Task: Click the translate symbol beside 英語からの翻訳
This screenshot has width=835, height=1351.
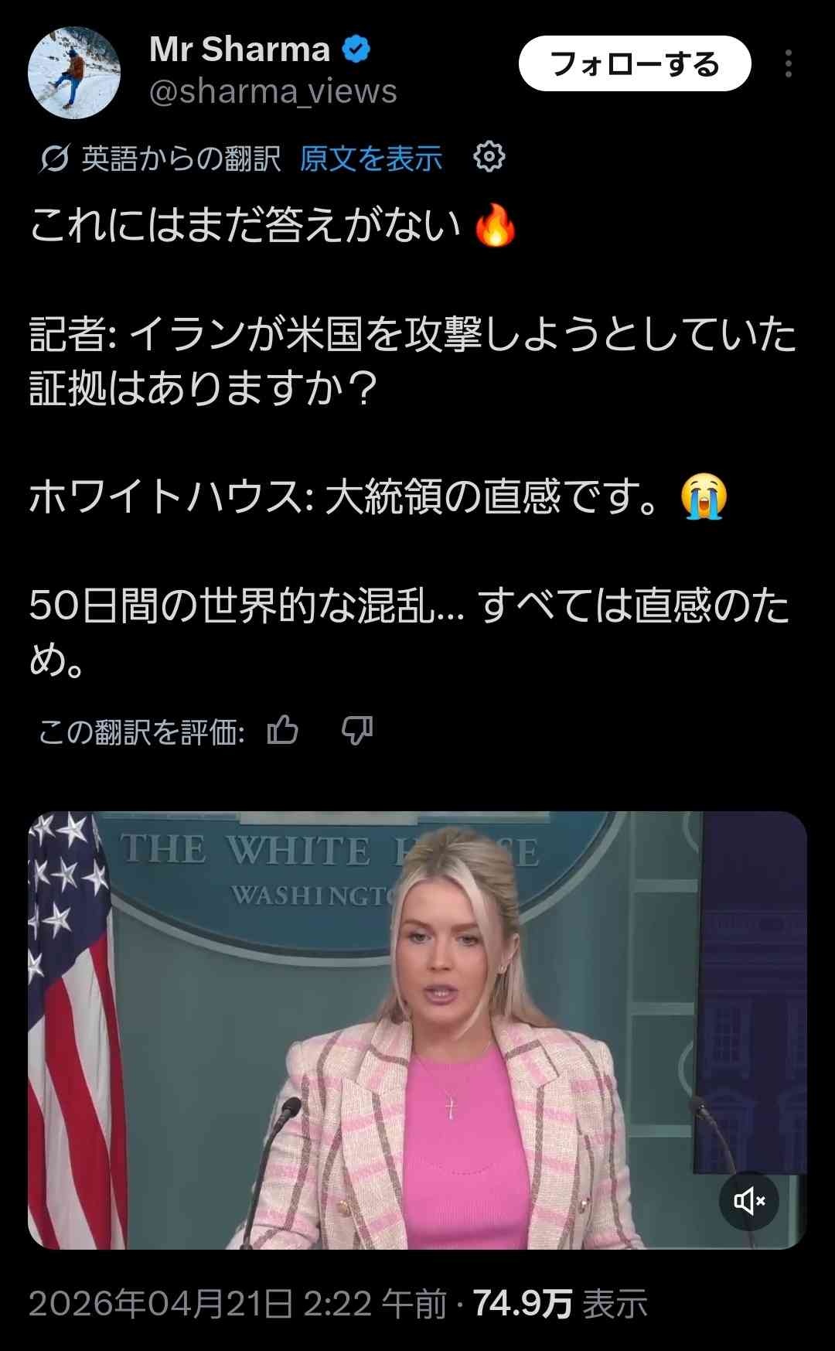Action: [53, 159]
